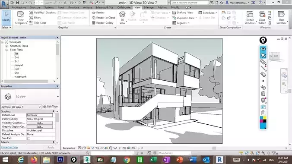
Task: Click the camera icon in floating toolbar
Action: tap(263, 107)
